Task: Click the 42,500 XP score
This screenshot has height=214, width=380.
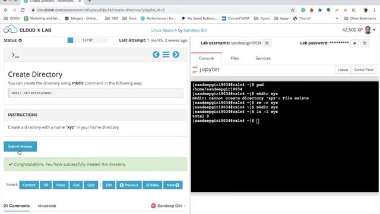Action: click(352, 30)
